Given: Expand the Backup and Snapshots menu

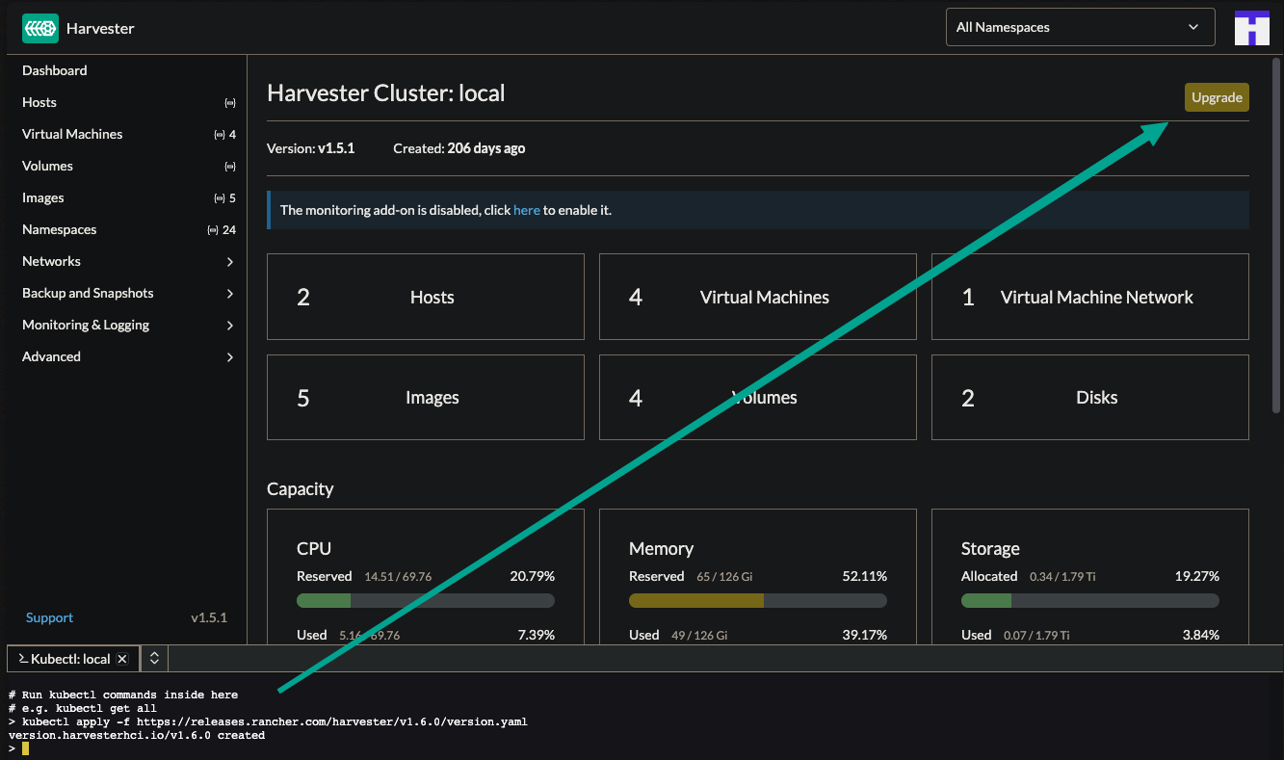Looking at the screenshot, I should [230, 293].
